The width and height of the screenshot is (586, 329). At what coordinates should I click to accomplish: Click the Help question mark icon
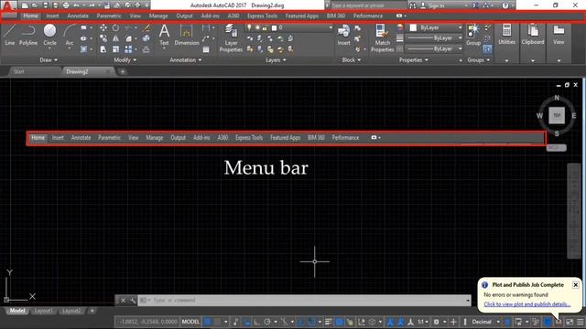pos(505,5)
